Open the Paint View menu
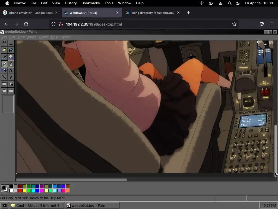Viewport: 278px width, 209px height. pos(21,37)
